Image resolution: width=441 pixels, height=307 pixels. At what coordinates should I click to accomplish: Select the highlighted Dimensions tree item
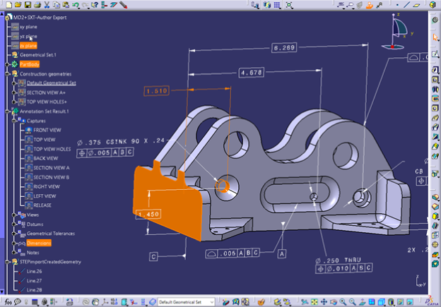pos(39,243)
